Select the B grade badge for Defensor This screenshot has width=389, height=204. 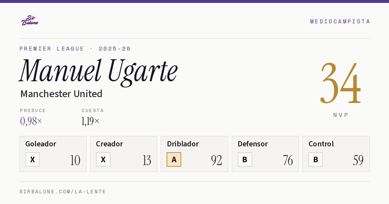[245, 159]
